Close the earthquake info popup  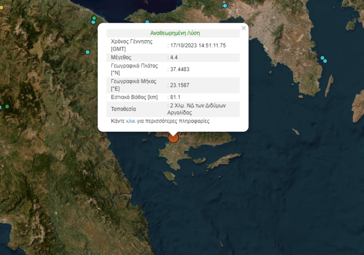click(244, 28)
